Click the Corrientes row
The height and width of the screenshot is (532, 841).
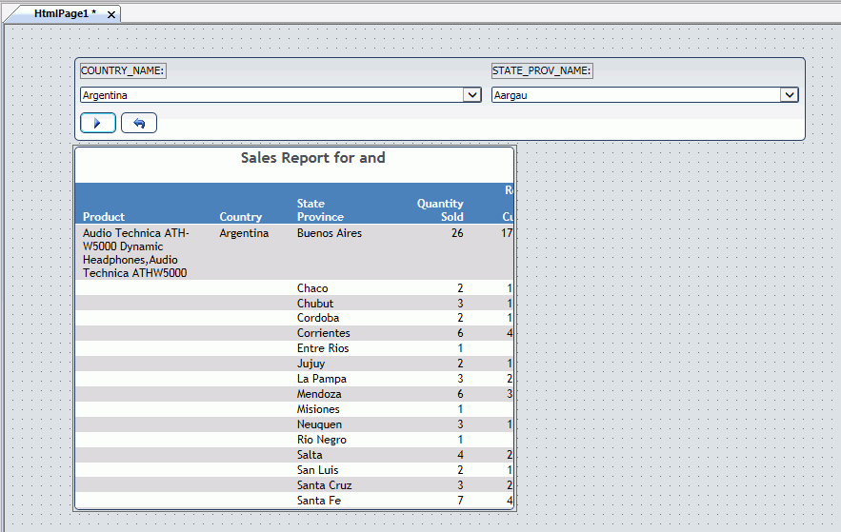[294, 333]
